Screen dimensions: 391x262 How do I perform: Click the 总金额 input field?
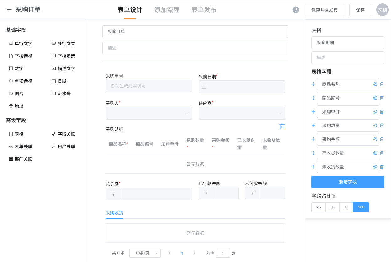click(156, 194)
